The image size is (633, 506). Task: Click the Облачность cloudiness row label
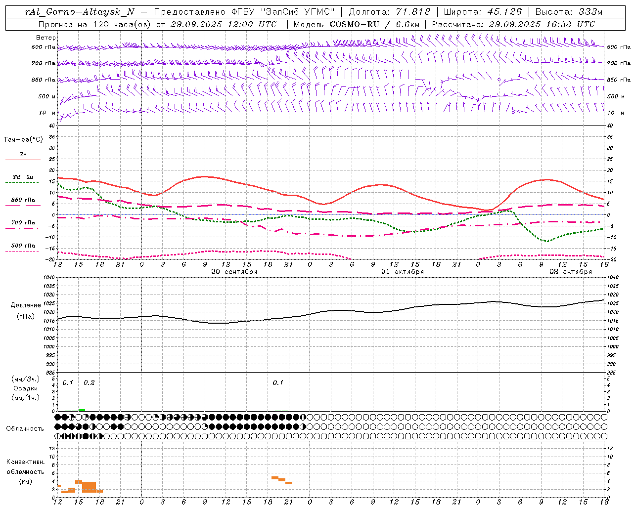coord(25,429)
